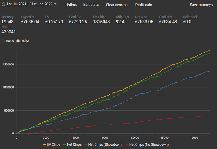Click the 12000 x-axis label
The height and width of the screenshot is (149, 217).
135,138
